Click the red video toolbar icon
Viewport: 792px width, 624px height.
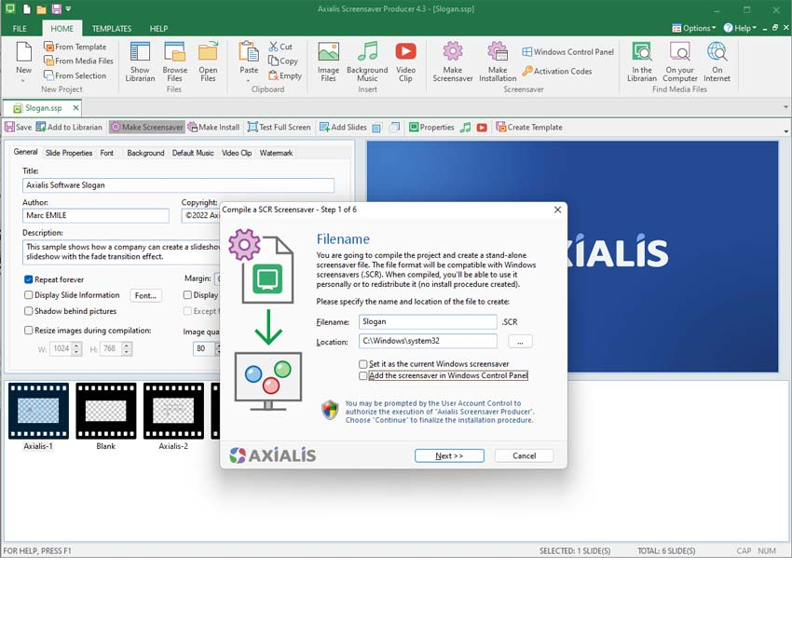point(482,128)
